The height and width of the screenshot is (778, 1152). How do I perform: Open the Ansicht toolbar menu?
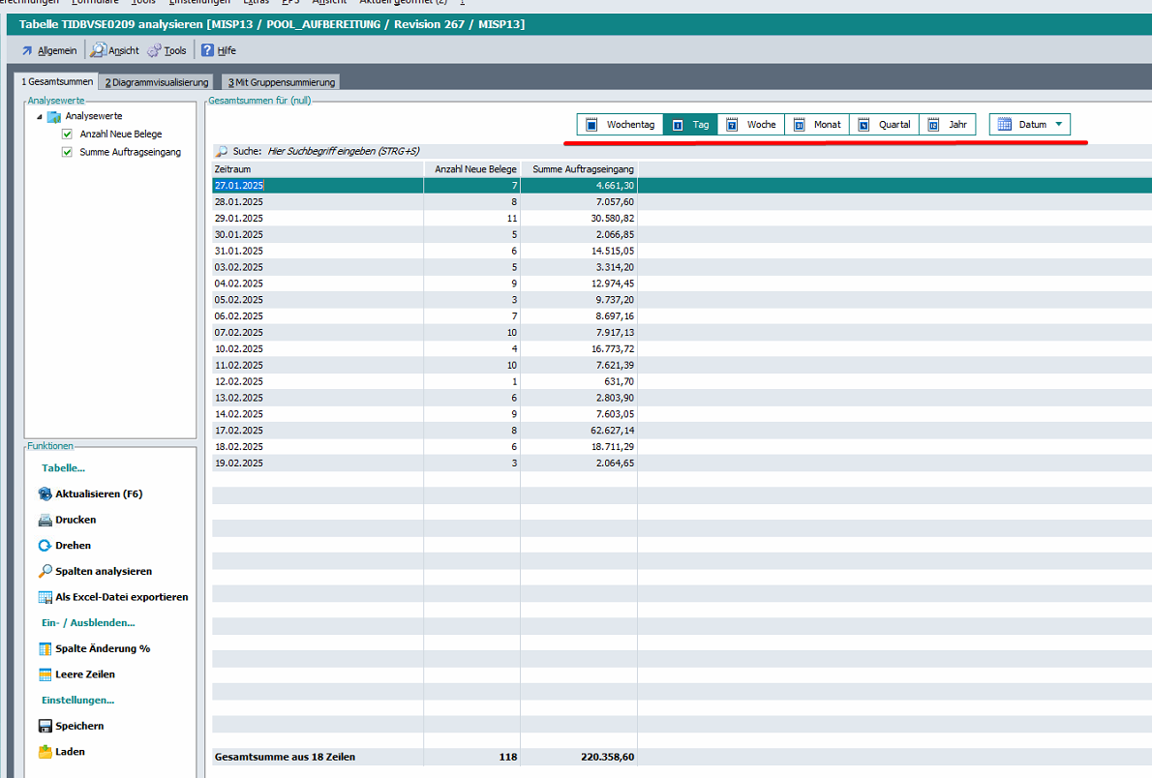point(114,50)
